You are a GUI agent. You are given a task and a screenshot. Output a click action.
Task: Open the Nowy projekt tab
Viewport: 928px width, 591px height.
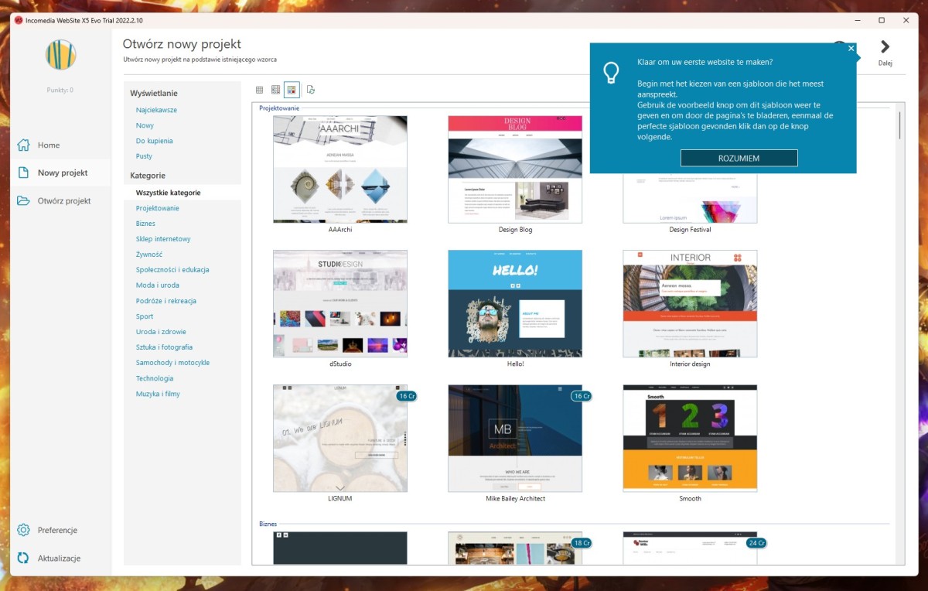62,173
